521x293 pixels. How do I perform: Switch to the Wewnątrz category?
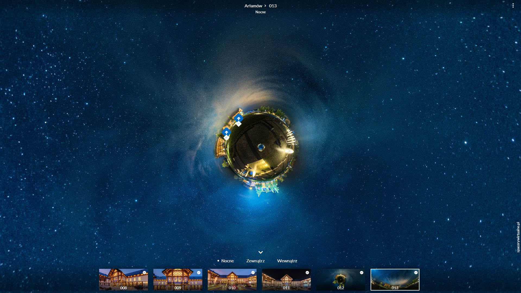(287, 261)
